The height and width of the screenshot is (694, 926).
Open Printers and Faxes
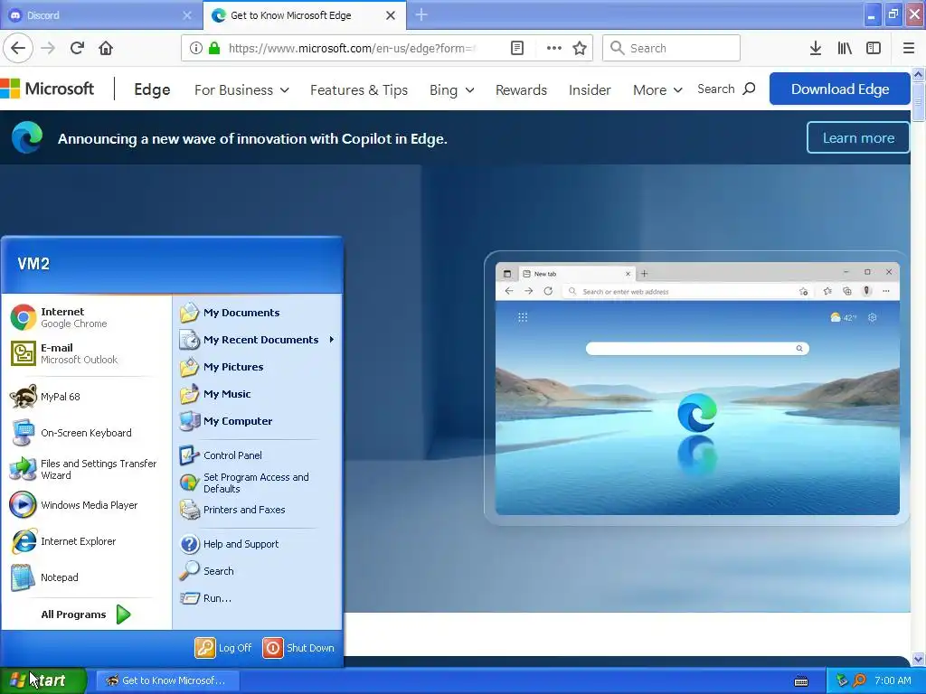[257, 510]
